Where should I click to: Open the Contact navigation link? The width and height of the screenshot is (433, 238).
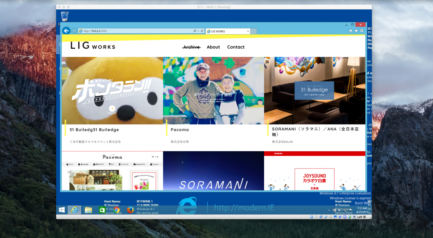(236, 47)
